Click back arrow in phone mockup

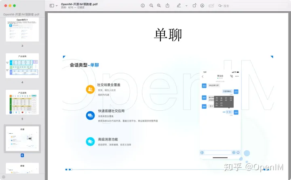[x=202, y=77]
